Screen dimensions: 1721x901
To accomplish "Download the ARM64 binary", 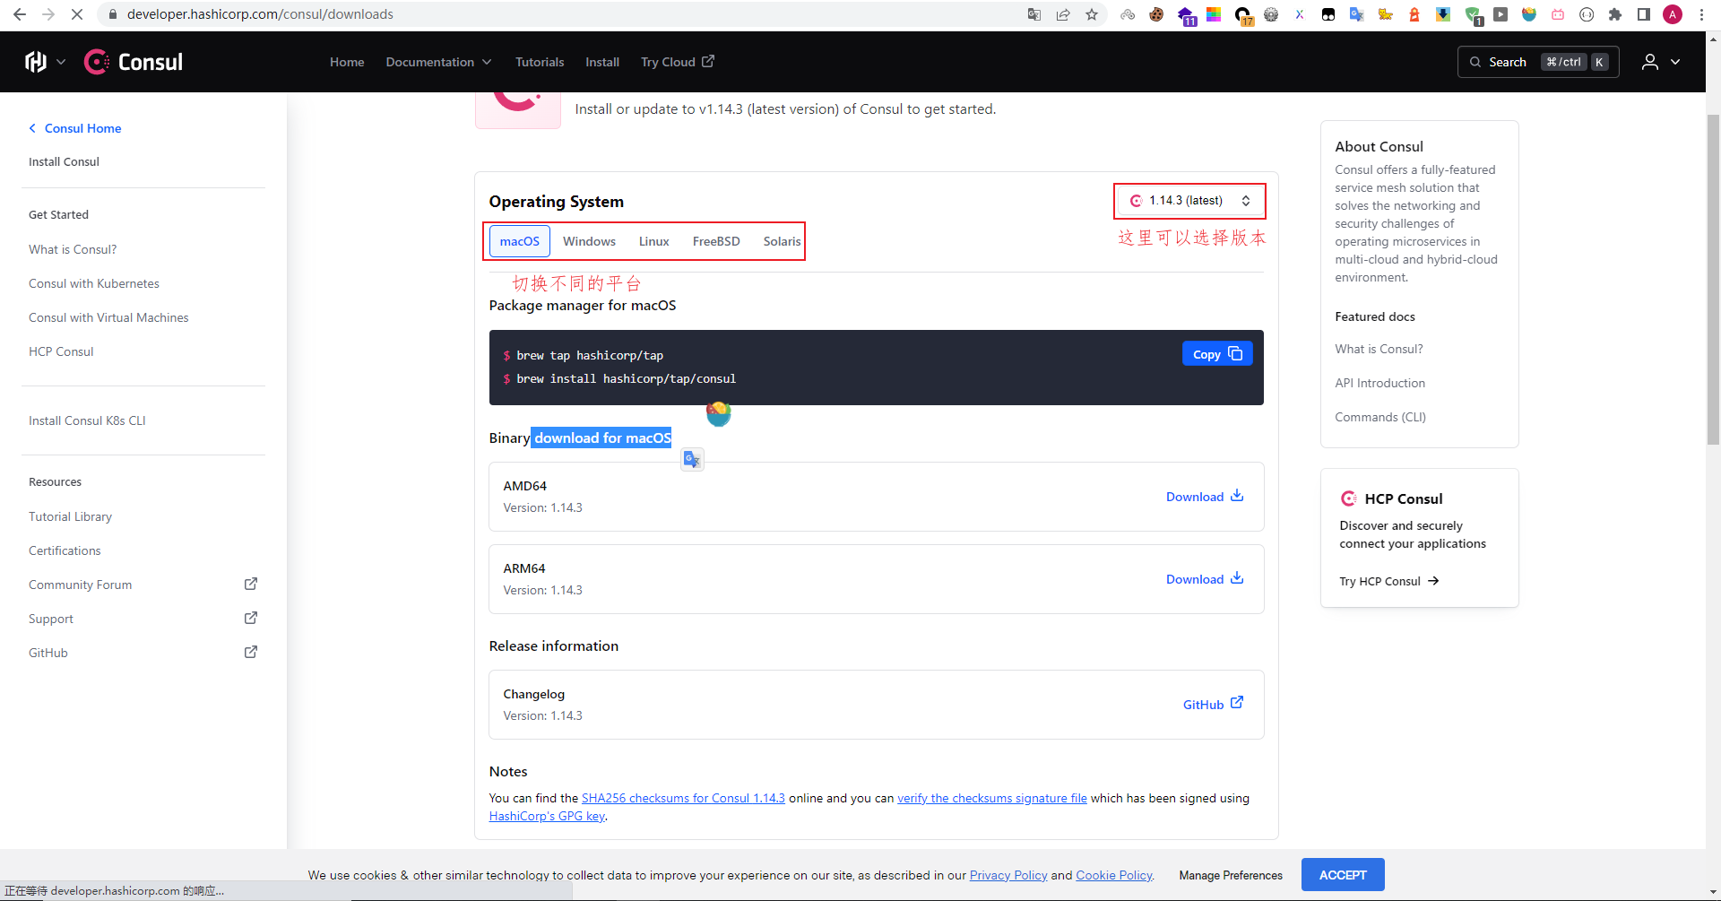I will (1205, 579).
